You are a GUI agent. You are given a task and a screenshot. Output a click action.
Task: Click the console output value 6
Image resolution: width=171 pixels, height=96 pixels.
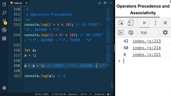[x=125, y=54]
